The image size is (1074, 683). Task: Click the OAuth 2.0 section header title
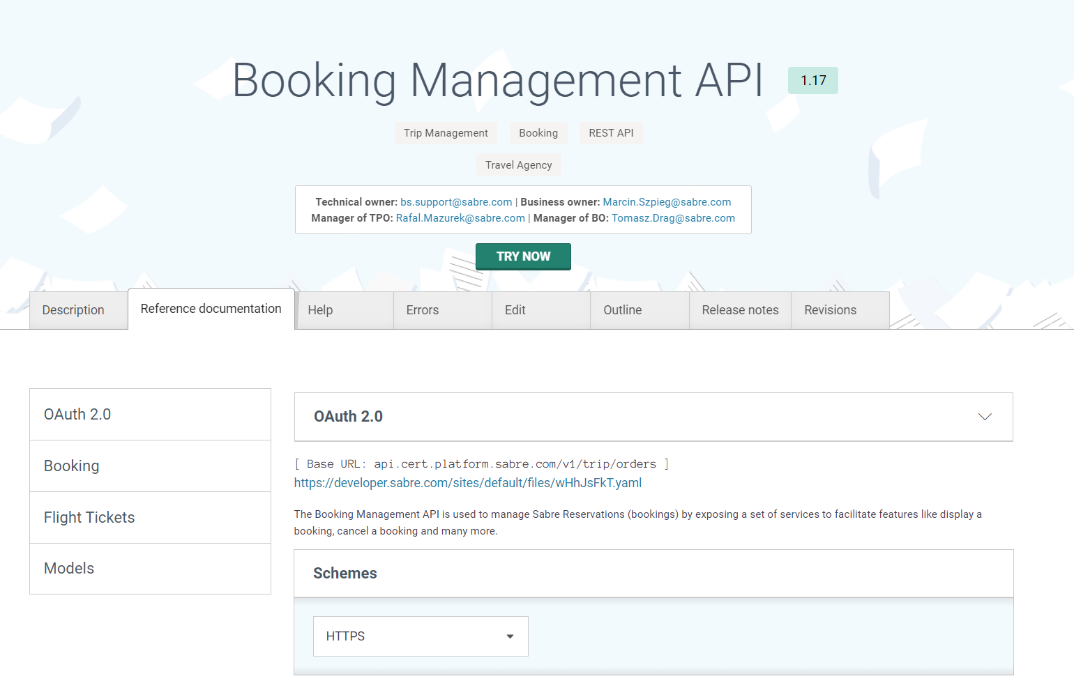click(348, 417)
